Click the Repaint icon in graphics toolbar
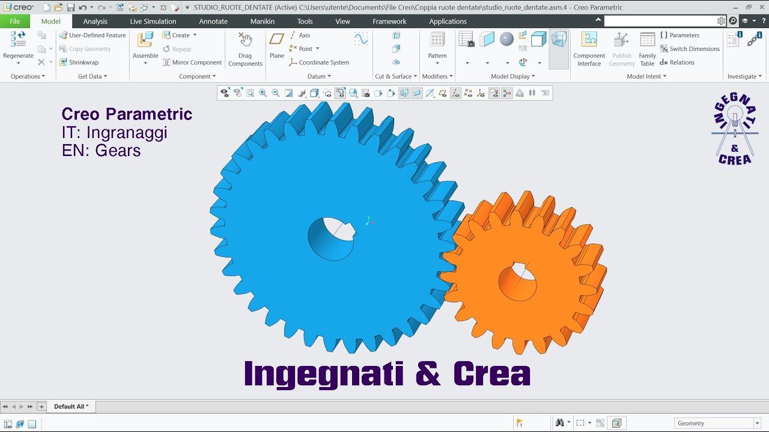Viewport: 769px width, 432px height. [288, 93]
